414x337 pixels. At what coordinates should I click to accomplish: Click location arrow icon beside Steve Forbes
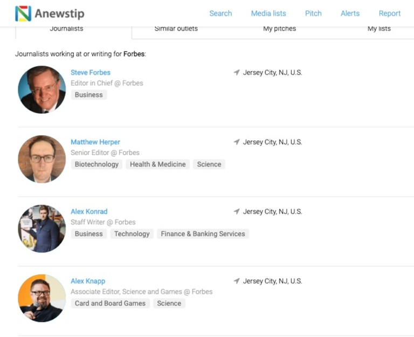click(236, 72)
